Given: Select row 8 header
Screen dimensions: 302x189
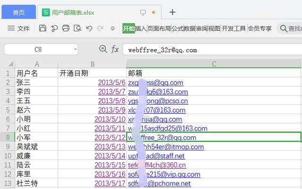Looking at the screenshot, I should point(8,137).
